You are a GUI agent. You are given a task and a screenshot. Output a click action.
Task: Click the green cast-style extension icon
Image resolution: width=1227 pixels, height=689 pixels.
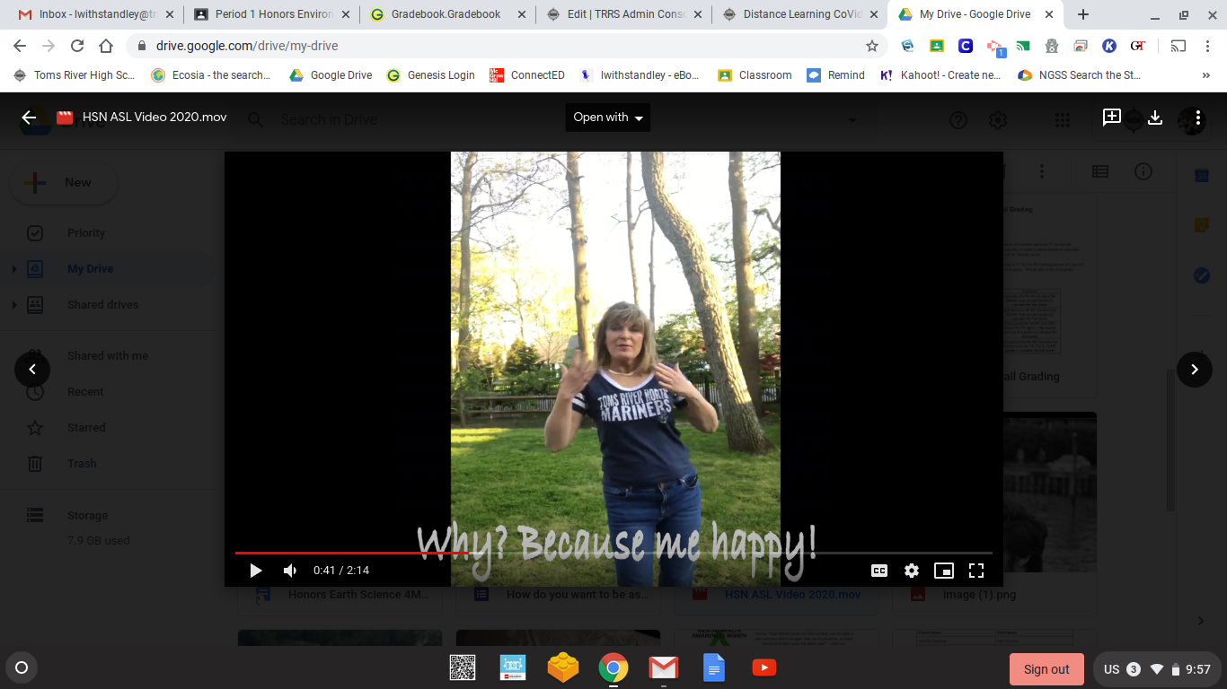[x=1022, y=46]
